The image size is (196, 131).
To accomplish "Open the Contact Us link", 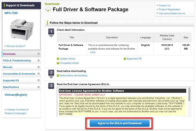I will [164, 5].
